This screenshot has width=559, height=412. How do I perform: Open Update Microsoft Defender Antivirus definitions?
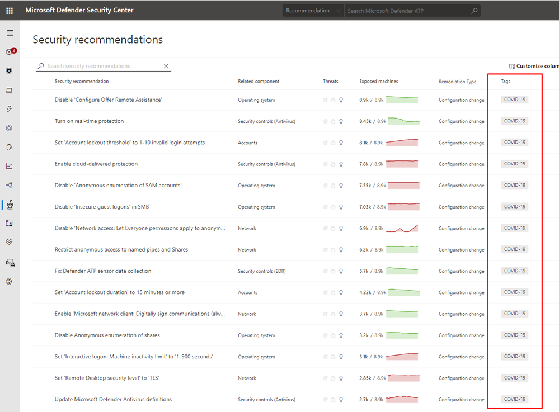click(113, 399)
